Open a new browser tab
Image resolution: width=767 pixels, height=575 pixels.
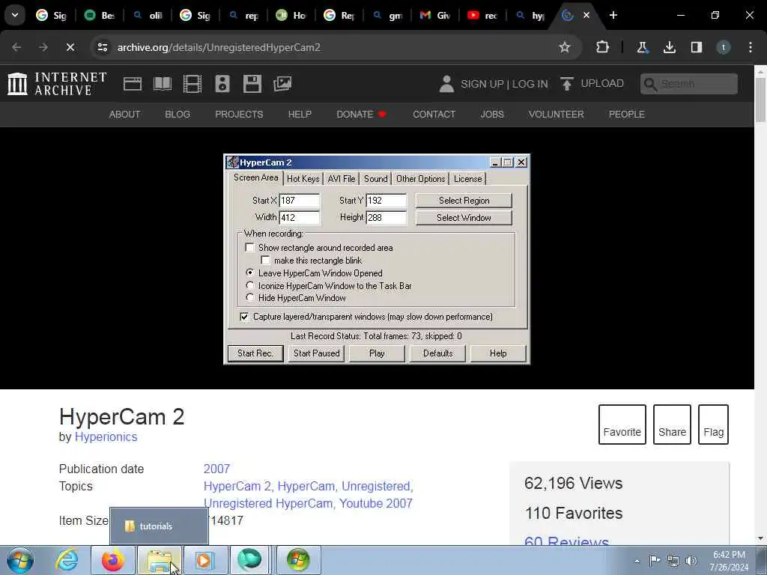[x=613, y=15]
